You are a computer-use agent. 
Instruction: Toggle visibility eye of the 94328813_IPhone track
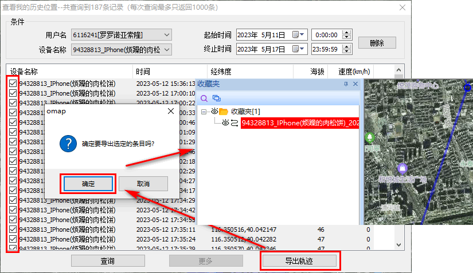coord(225,122)
